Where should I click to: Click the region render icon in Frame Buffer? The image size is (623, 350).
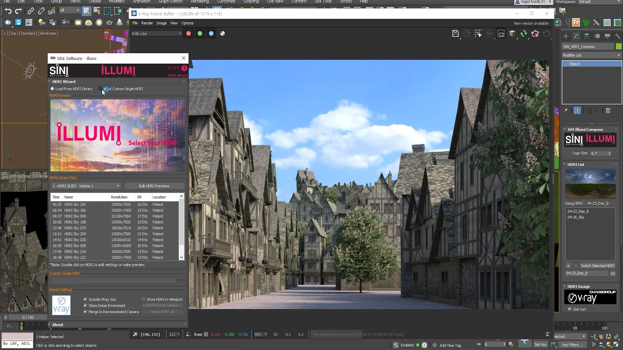(x=501, y=34)
